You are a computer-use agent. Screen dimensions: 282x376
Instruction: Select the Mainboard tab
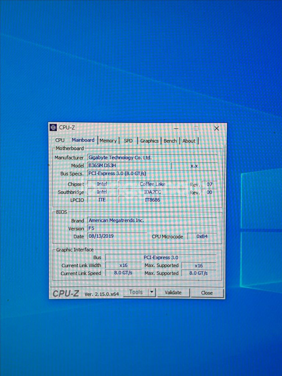point(83,140)
